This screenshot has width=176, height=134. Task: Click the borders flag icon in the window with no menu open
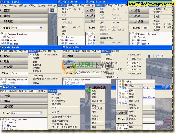[x=8, y=43]
